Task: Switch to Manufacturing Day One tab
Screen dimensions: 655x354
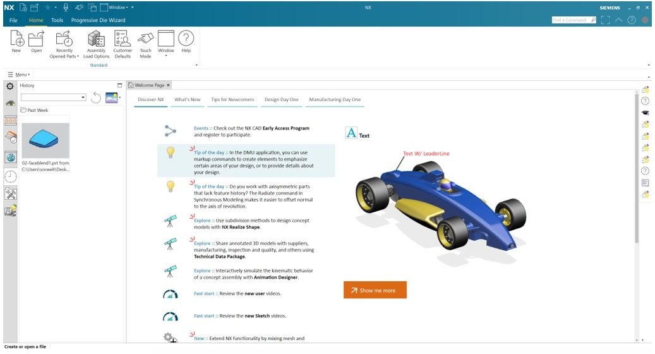Action: pos(335,99)
